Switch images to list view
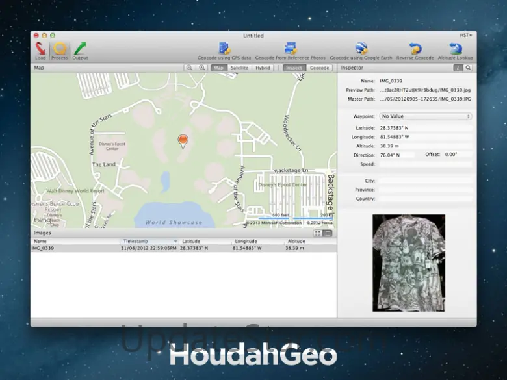The height and width of the screenshot is (380, 507). tap(328, 233)
